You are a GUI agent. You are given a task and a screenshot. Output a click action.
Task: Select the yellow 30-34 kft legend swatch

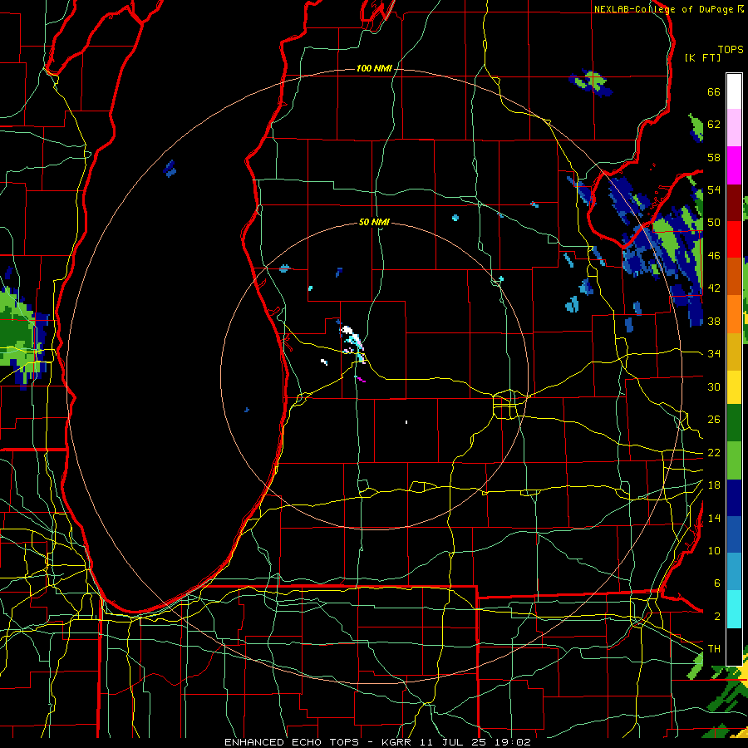[x=734, y=387]
